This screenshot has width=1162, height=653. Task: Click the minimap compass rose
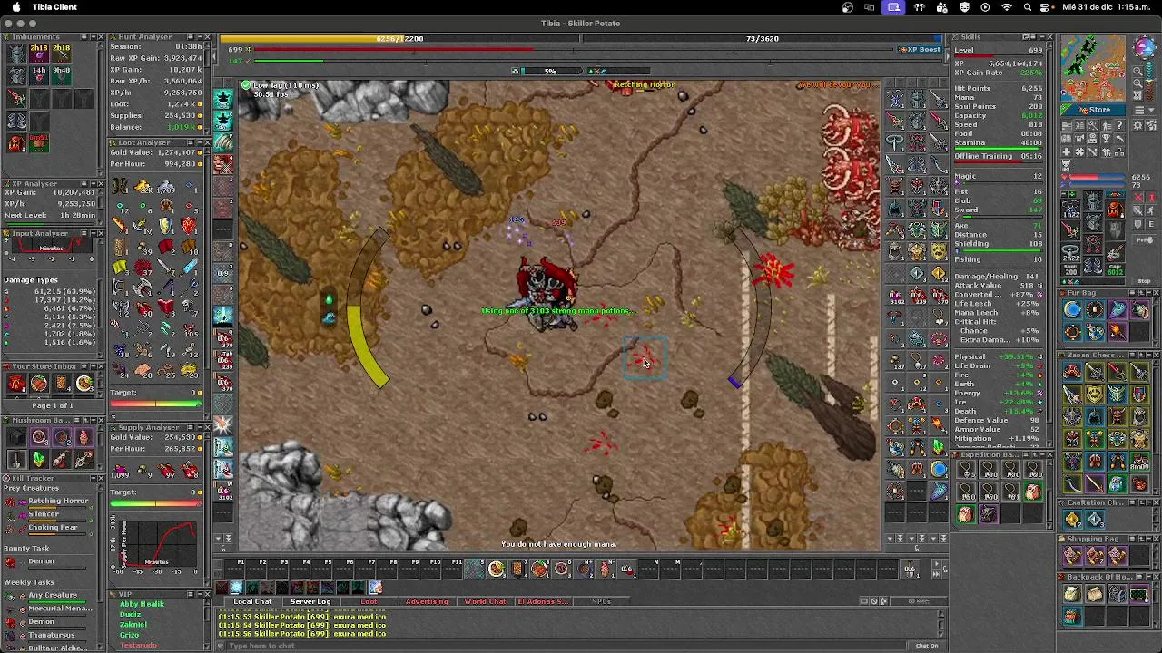[1143, 49]
